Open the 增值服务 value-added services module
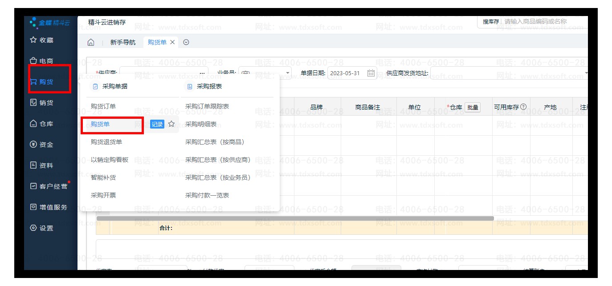The image size is (612, 286). 49,207
